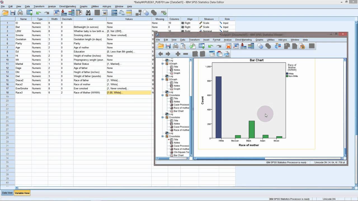Open Format menu in Viewer window
Image resolution: width=358 pixels, height=201 pixels.
coord(216,40)
